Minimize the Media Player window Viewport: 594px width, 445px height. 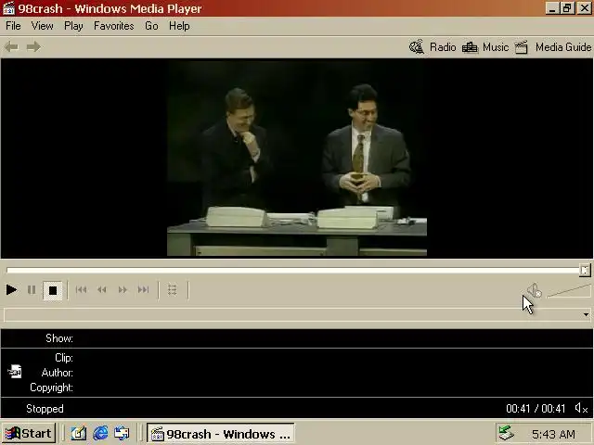(x=552, y=8)
